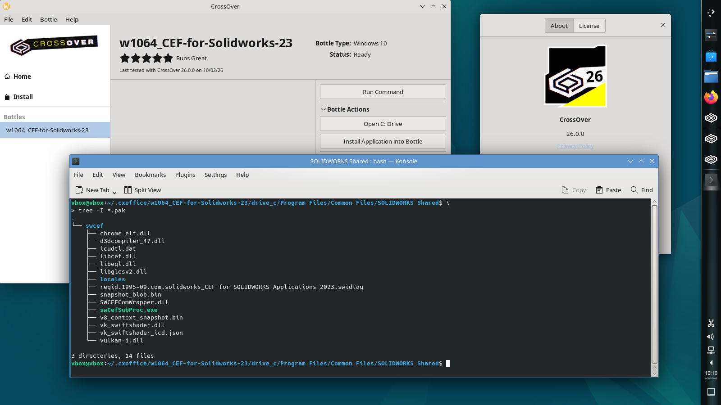Switch to the License tab in About dialog
Screen dimensions: 721x405
589,26
